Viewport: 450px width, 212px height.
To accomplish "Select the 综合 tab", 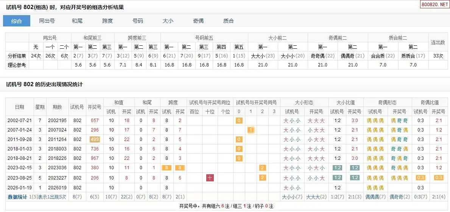I will point(17,21).
